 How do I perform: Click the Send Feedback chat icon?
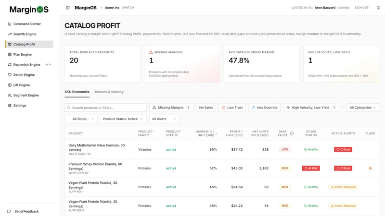tap(9, 211)
